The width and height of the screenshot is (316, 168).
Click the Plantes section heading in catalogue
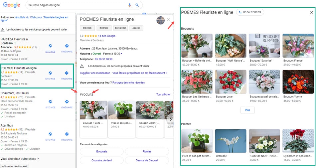pos(186,124)
